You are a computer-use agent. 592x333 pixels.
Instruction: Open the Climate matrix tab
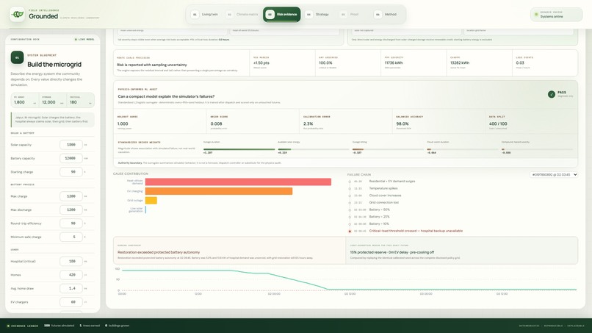(x=242, y=15)
